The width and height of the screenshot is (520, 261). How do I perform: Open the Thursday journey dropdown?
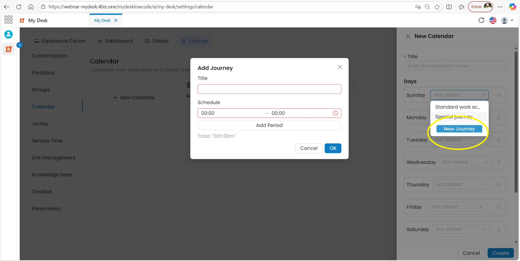(x=461, y=184)
